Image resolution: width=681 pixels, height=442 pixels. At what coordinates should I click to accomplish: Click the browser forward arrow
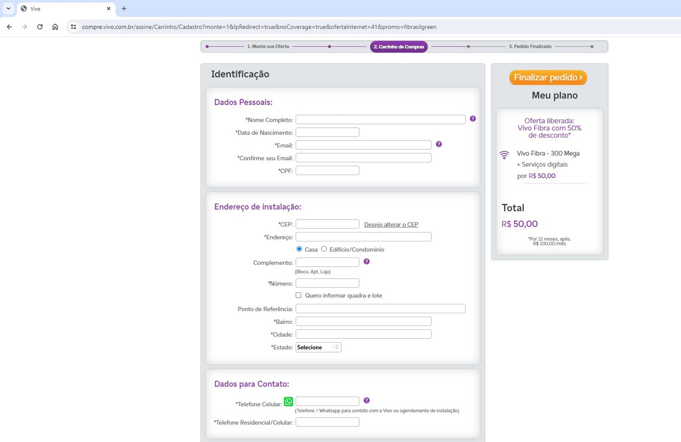point(24,27)
